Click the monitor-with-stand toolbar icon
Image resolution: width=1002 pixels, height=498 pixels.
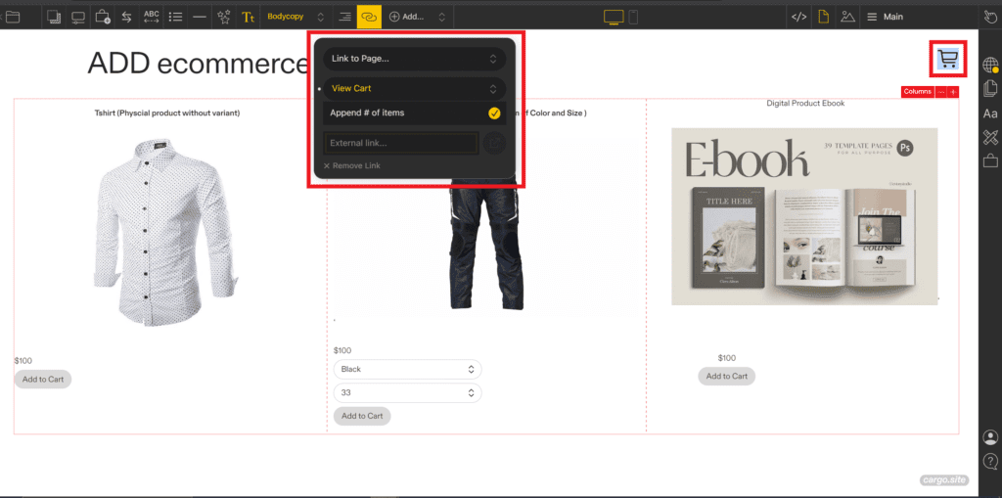click(78, 18)
